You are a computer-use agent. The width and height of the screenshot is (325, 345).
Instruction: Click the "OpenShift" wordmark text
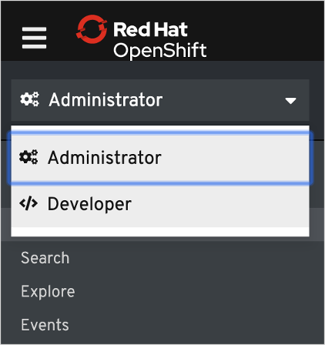coord(160,51)
